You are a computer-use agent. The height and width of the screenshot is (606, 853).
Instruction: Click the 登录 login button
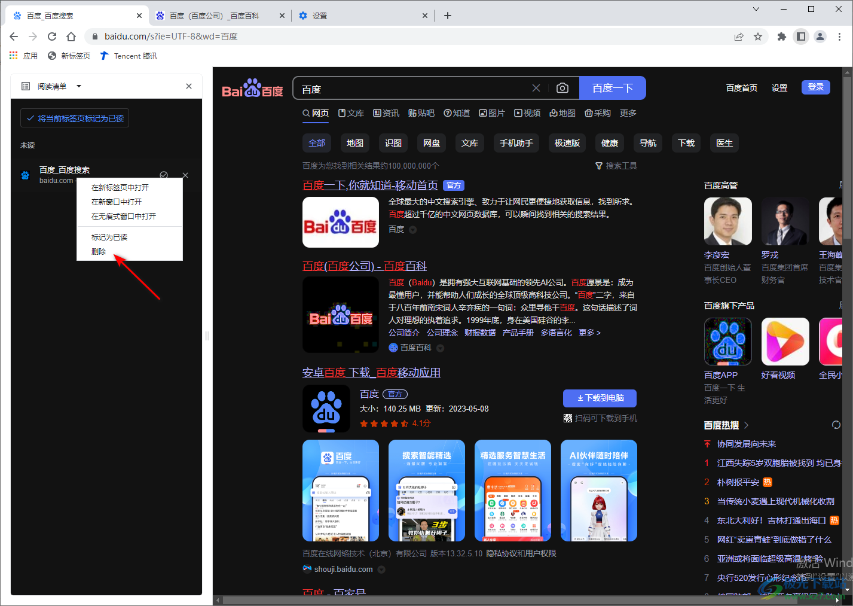(x=816, y=87)
